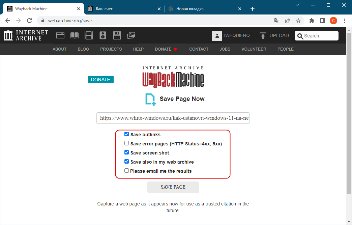Click the scrollbar down arrow
352x225 pixels.
pos(349,222)
